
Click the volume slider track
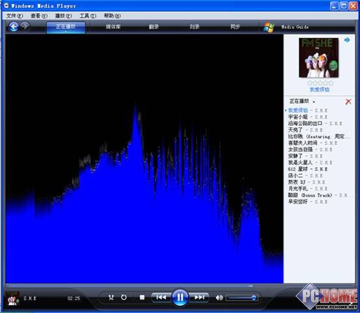click(x=242, y=298)
